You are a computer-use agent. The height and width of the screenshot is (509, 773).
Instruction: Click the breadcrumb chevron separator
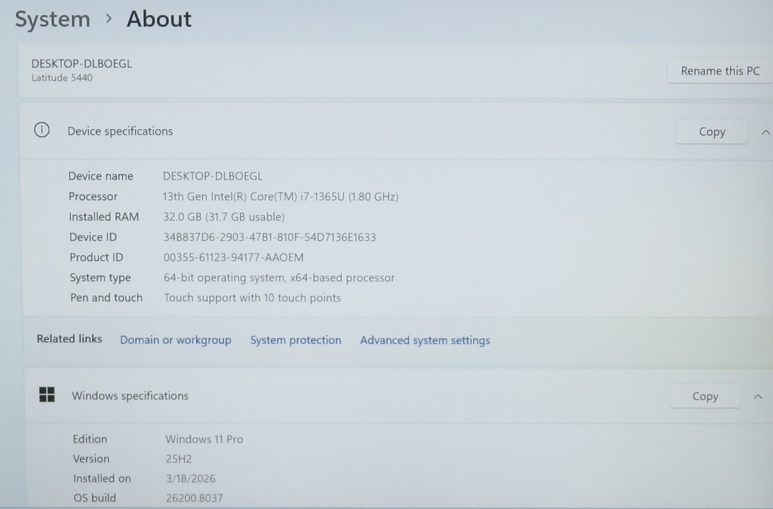[108, 18]
